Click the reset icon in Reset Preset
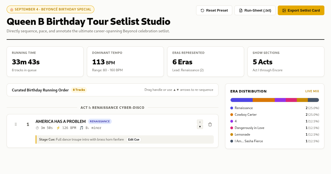This screenshot has height=174, width=331. [x=202, y=10]
